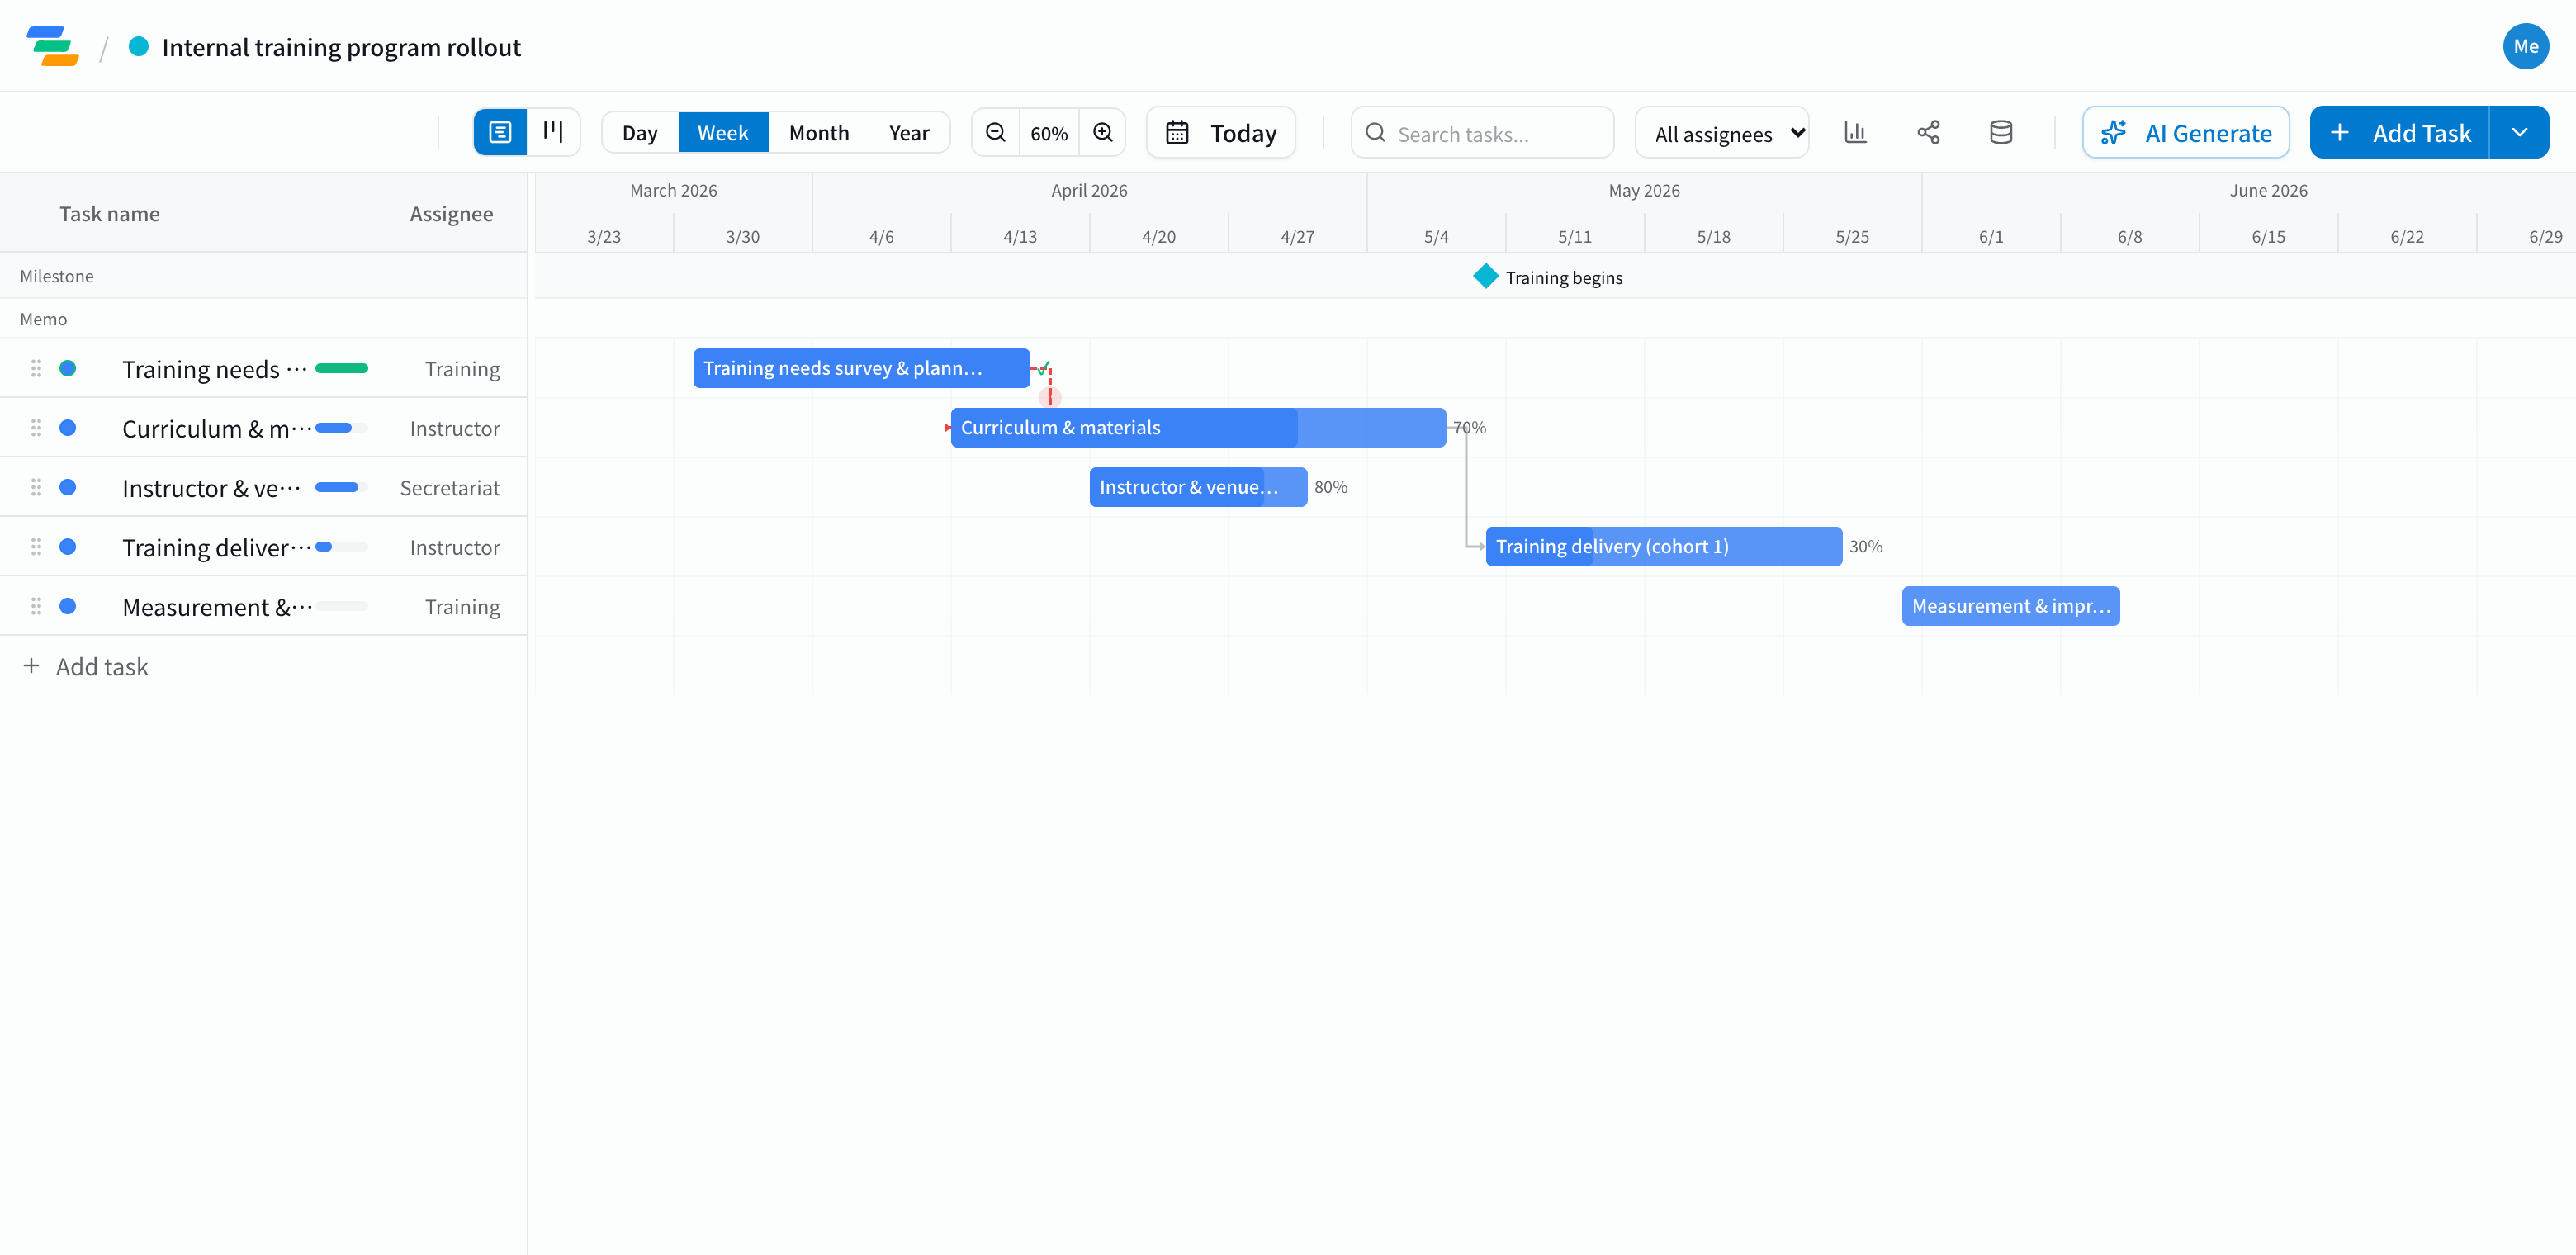Jump to Today on the timeline
Screen dimensions: 2576x1255
tap(1221, 132)
